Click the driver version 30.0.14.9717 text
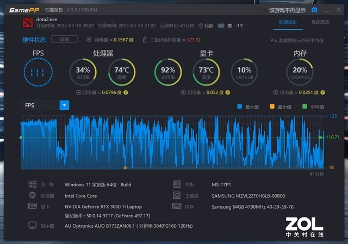 pyautogui.click(x=107, y=216)
